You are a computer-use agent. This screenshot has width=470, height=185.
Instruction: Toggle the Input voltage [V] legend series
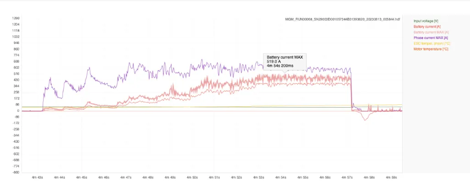tap(426, 21)
